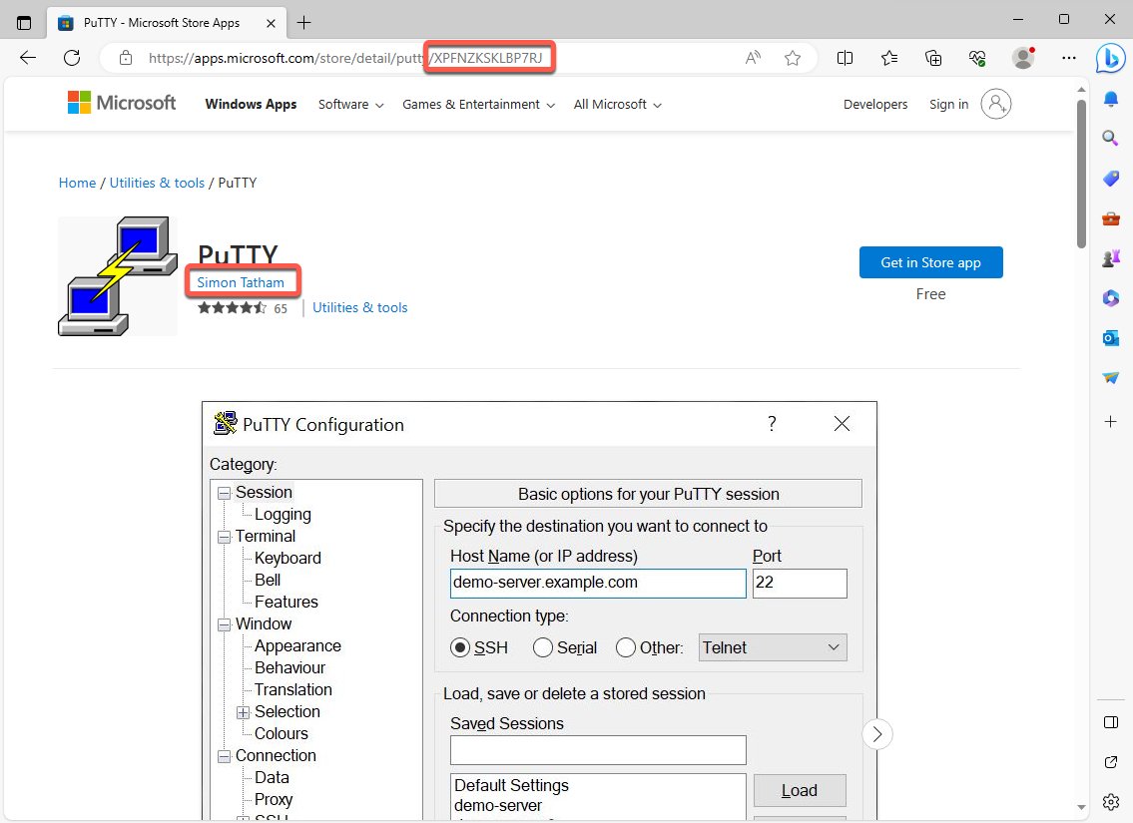1133x823 pixels.
Task: Select the SSH radio button
Action: [459, 647]
